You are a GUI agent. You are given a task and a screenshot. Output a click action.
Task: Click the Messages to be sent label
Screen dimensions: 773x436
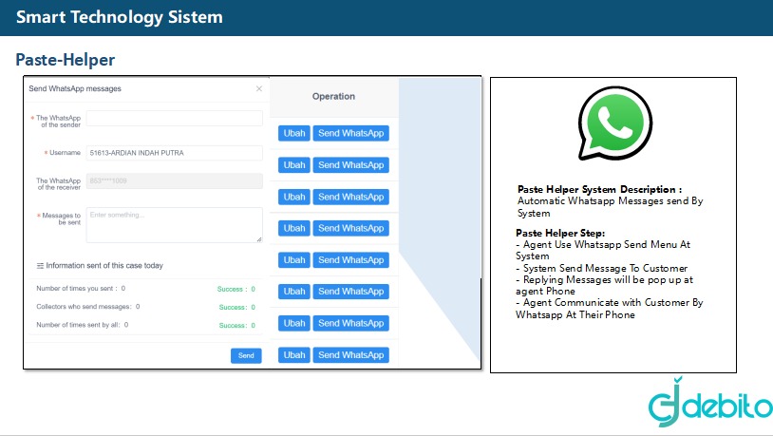point(59,219)
